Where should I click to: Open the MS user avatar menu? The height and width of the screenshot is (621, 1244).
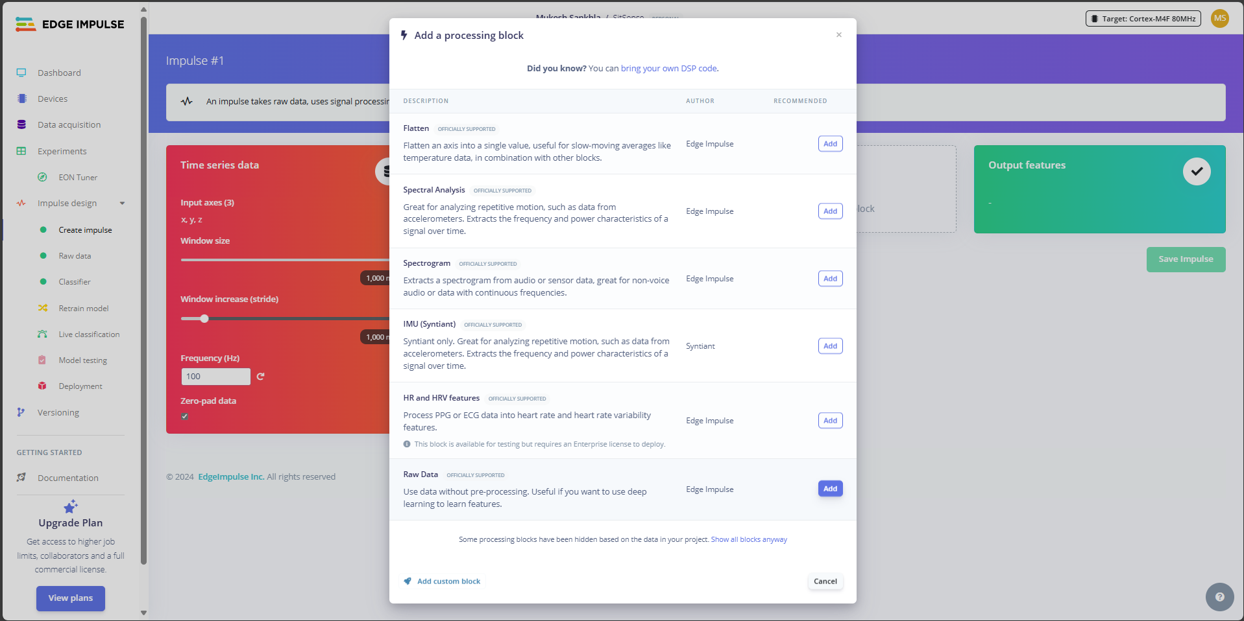tap(1220, 18)
